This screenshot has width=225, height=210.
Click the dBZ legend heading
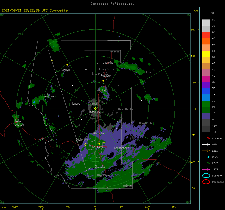212,13
